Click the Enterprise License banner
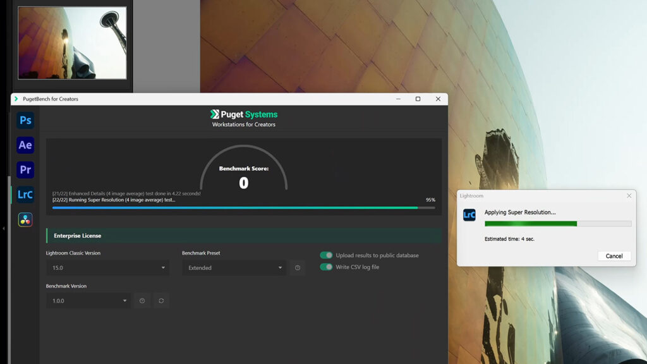The width and height of the screenshot is (647, 364). tap(243, 236)
